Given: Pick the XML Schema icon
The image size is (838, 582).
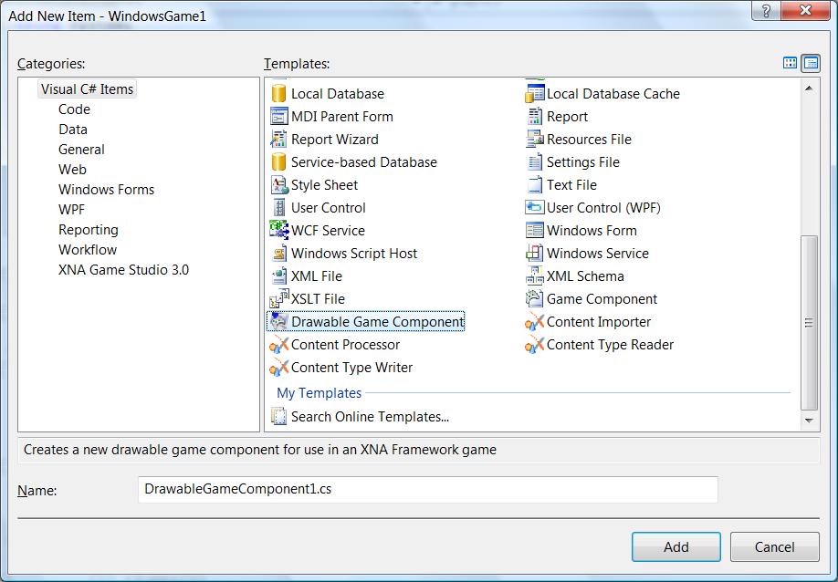Looking at the screenshot, I should pyautogui.click(x=534, y=276).
